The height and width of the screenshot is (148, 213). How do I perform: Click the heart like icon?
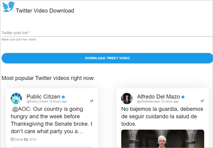(12, 139)
